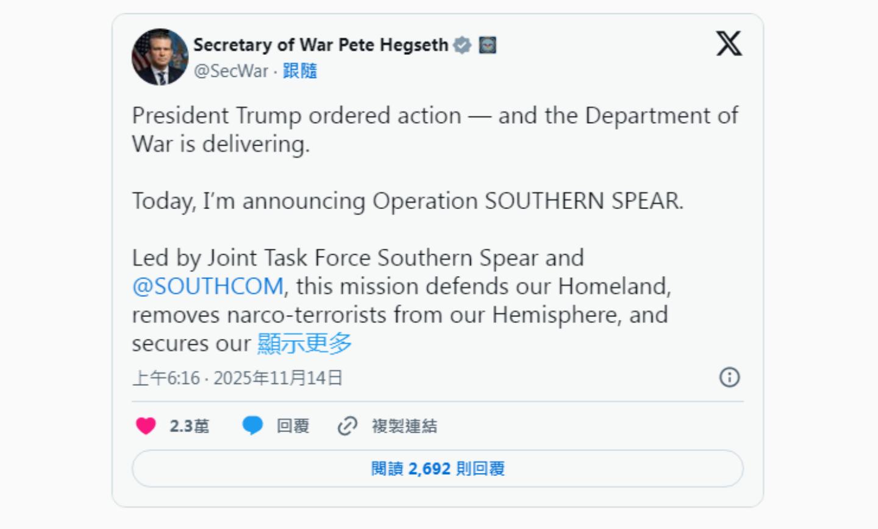
Task: Open the display name Secretary of War Pete Hegseth
Action: coord(321,44)
